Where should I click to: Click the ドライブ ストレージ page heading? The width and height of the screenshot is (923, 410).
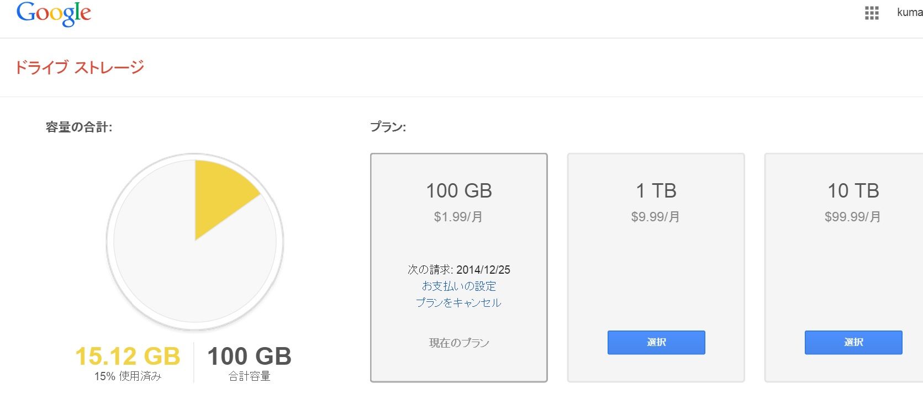click(79, 67)
